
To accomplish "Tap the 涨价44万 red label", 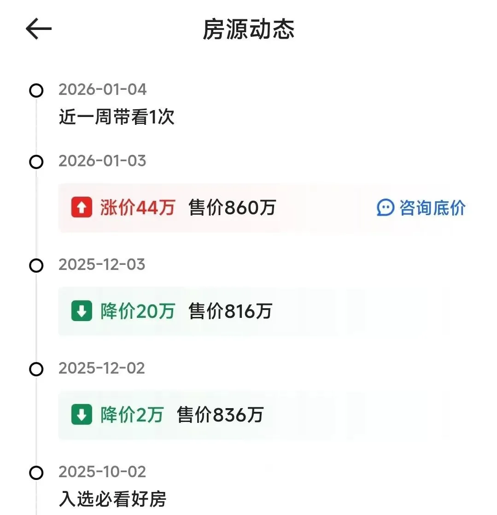I will click(x=137, y=208).
